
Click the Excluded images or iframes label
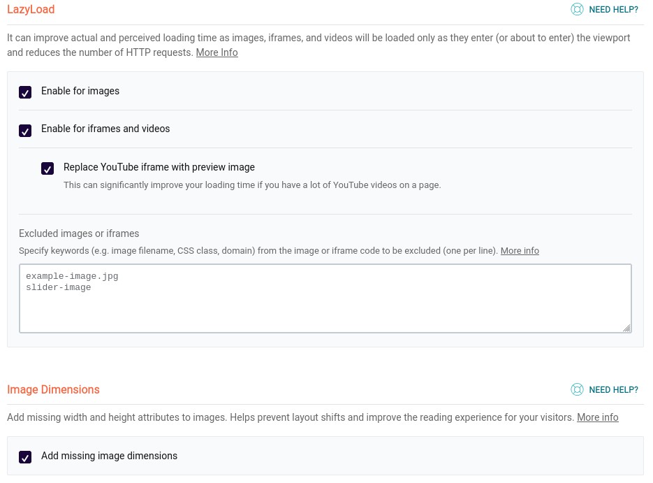(x=79, y=233)
